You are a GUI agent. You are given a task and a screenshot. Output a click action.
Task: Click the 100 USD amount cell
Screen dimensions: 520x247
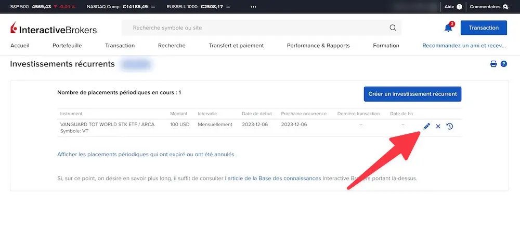point(180,125)
